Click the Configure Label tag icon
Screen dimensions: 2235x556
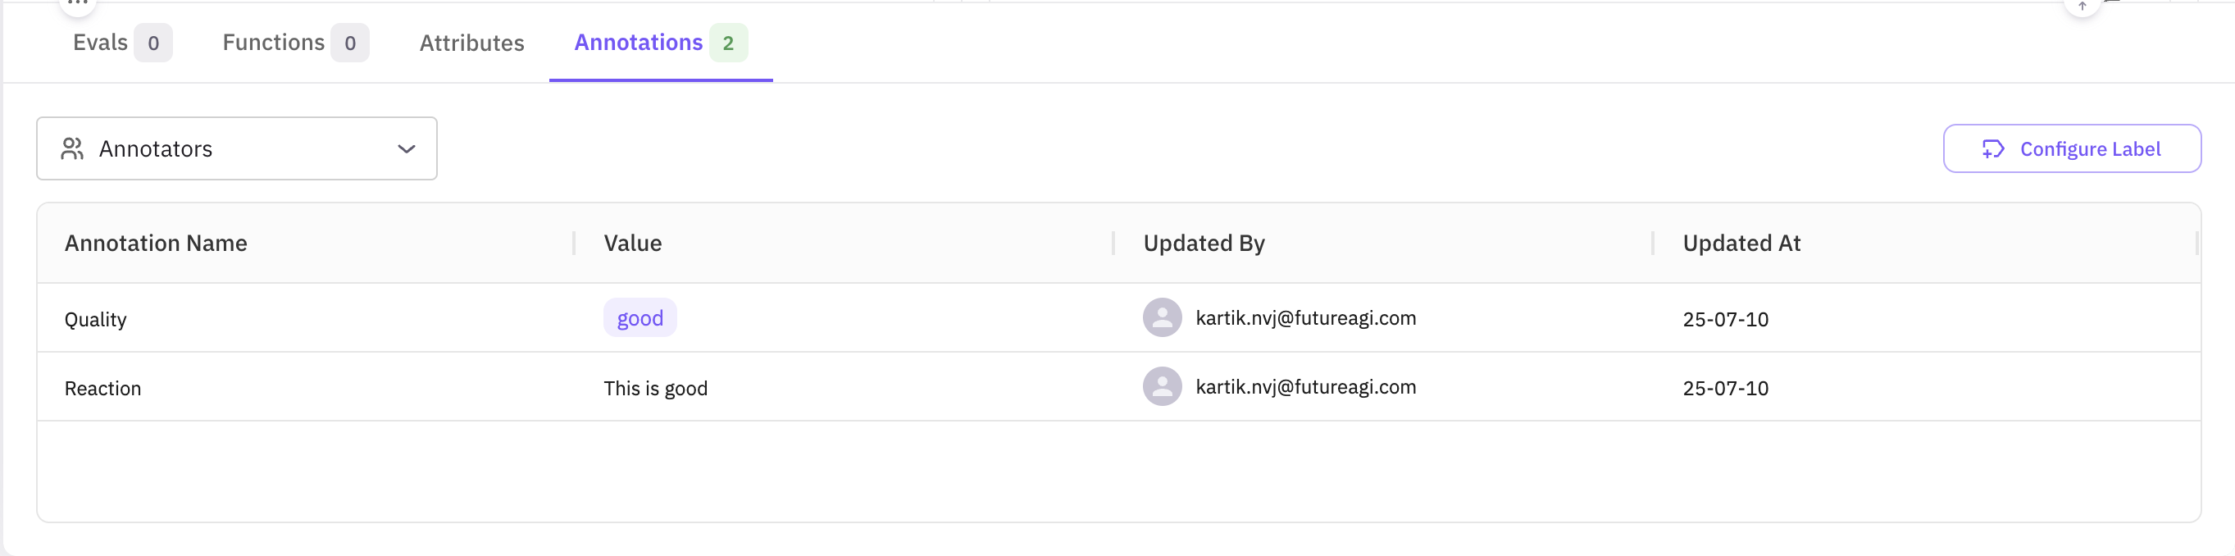(1993, 149)
